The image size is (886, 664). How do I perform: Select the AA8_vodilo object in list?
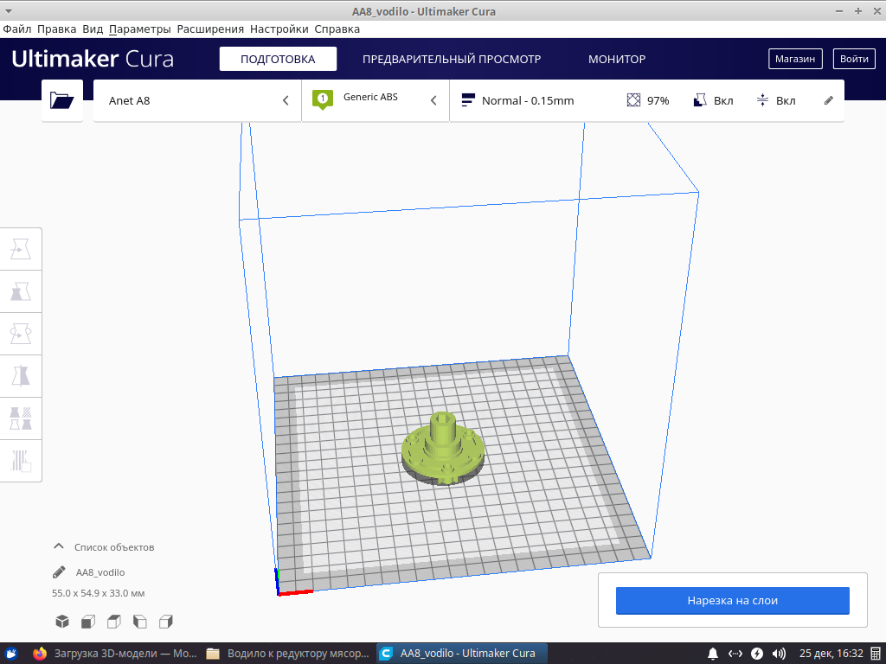(x=100, y=572)
